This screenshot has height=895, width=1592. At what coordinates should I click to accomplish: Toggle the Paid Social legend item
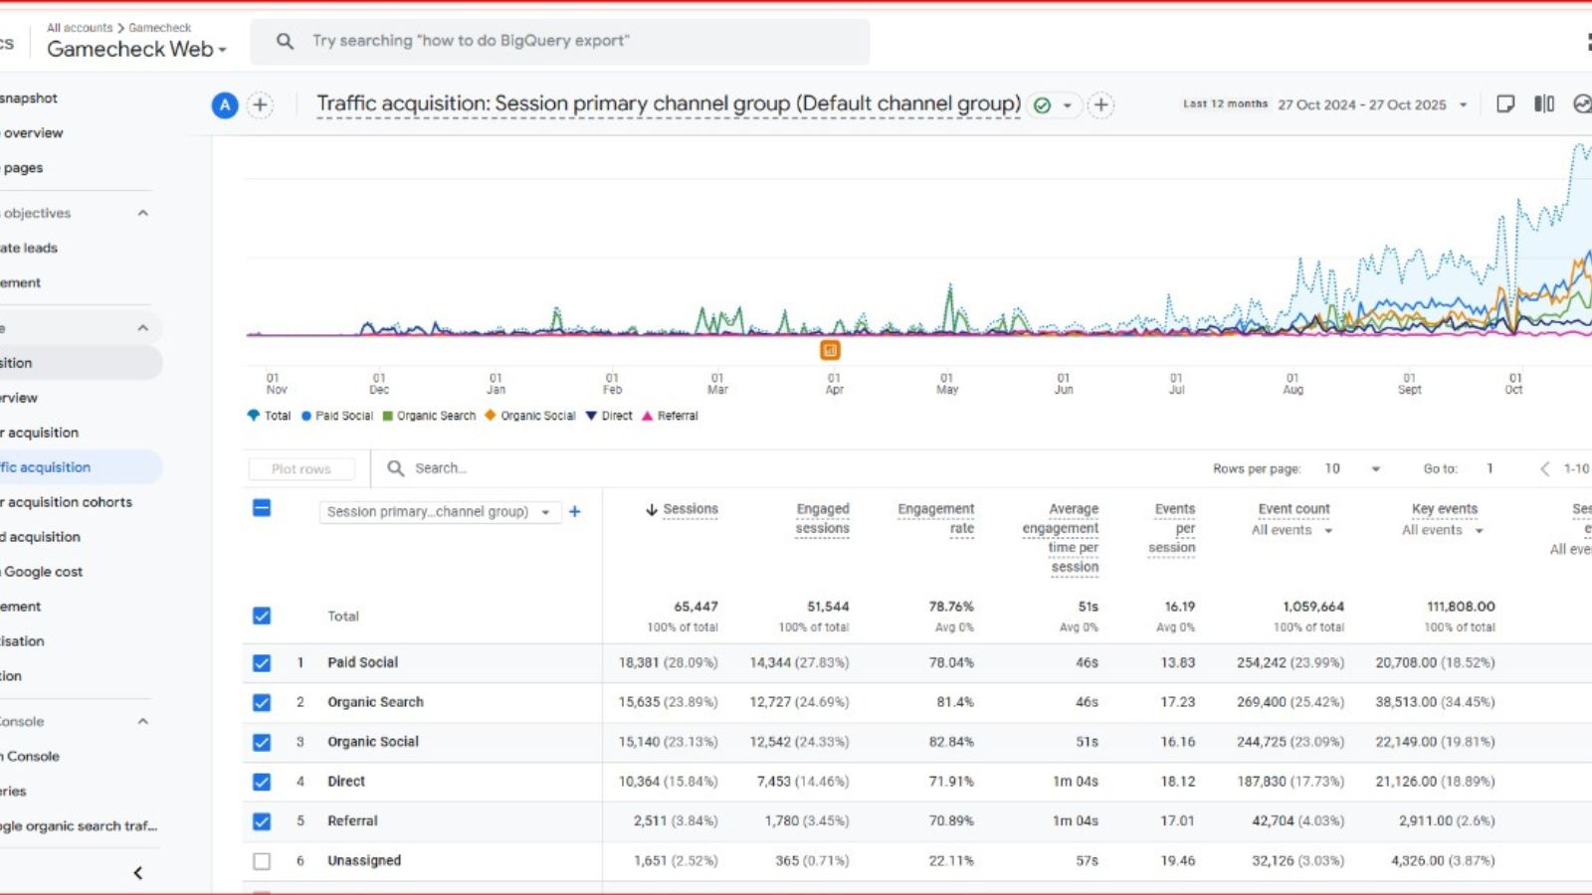[337, 416]
